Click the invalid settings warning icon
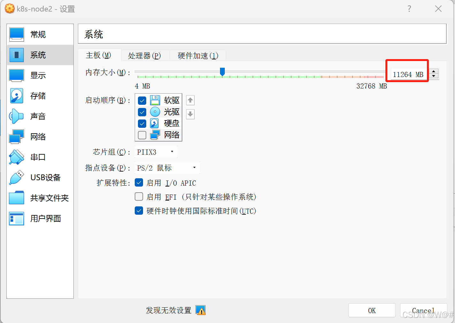 (x=201, y=310)
